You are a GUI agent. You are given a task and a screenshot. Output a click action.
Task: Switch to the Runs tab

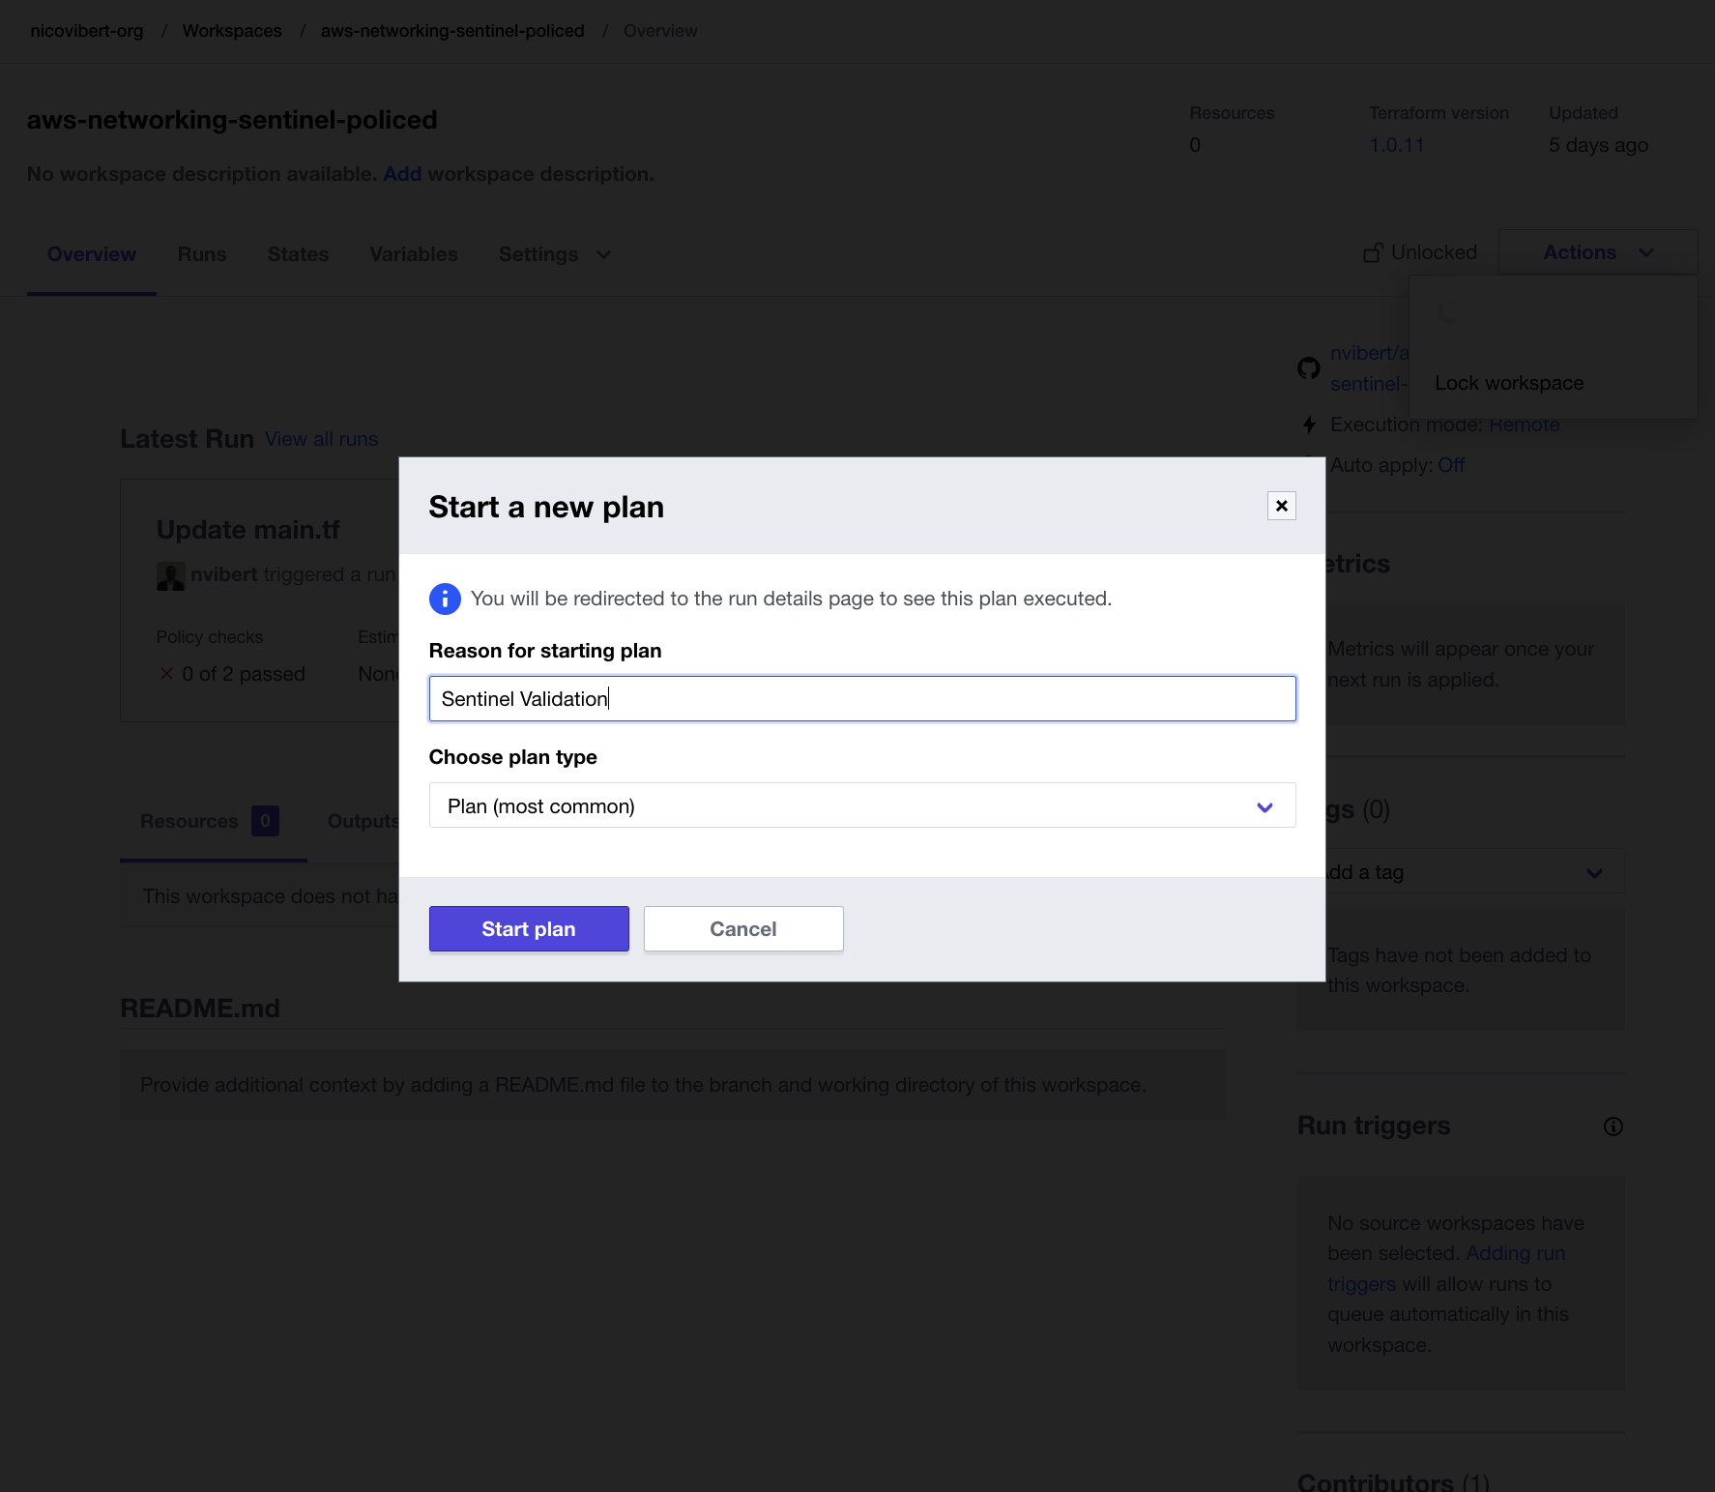(x=202, y=254)
